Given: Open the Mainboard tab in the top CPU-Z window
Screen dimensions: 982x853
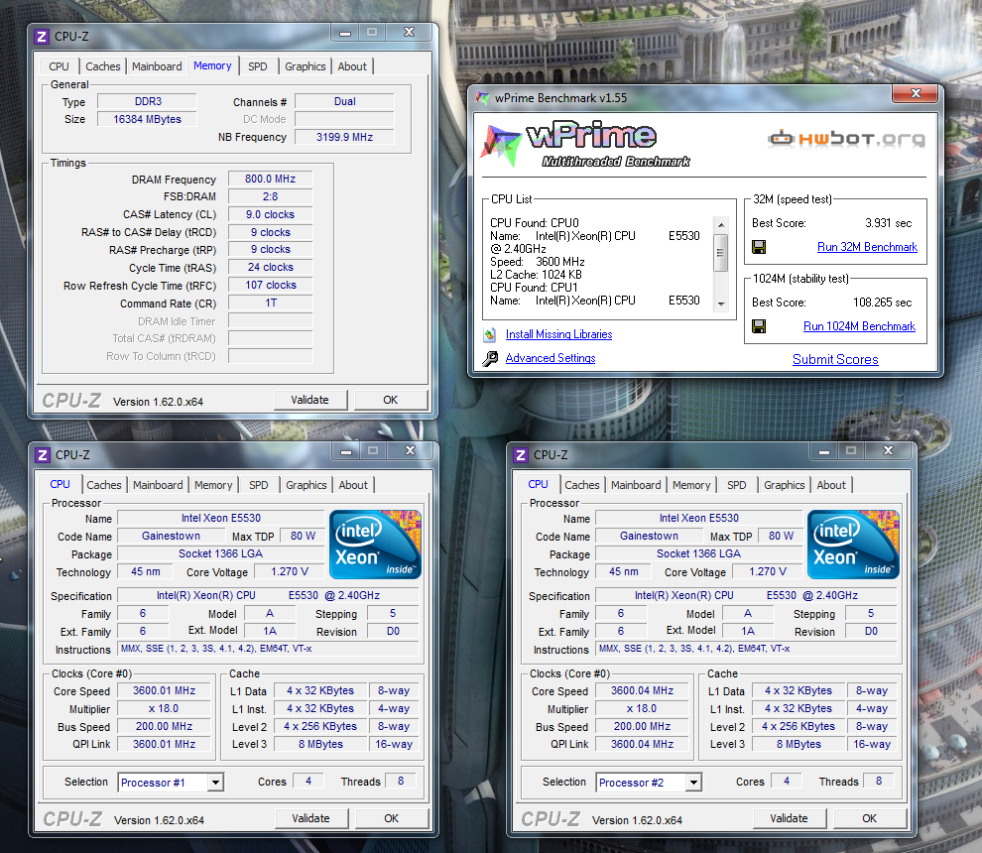Looking at the screenshot, I should 157,66.
